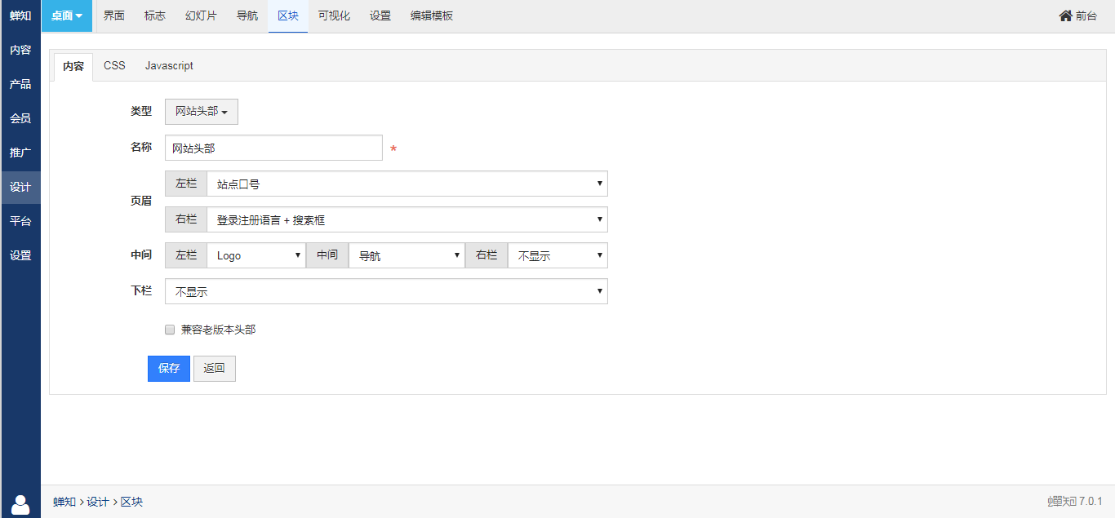Select 产品 in left sidebar
Screen dimensions: 1115x518
20,84
